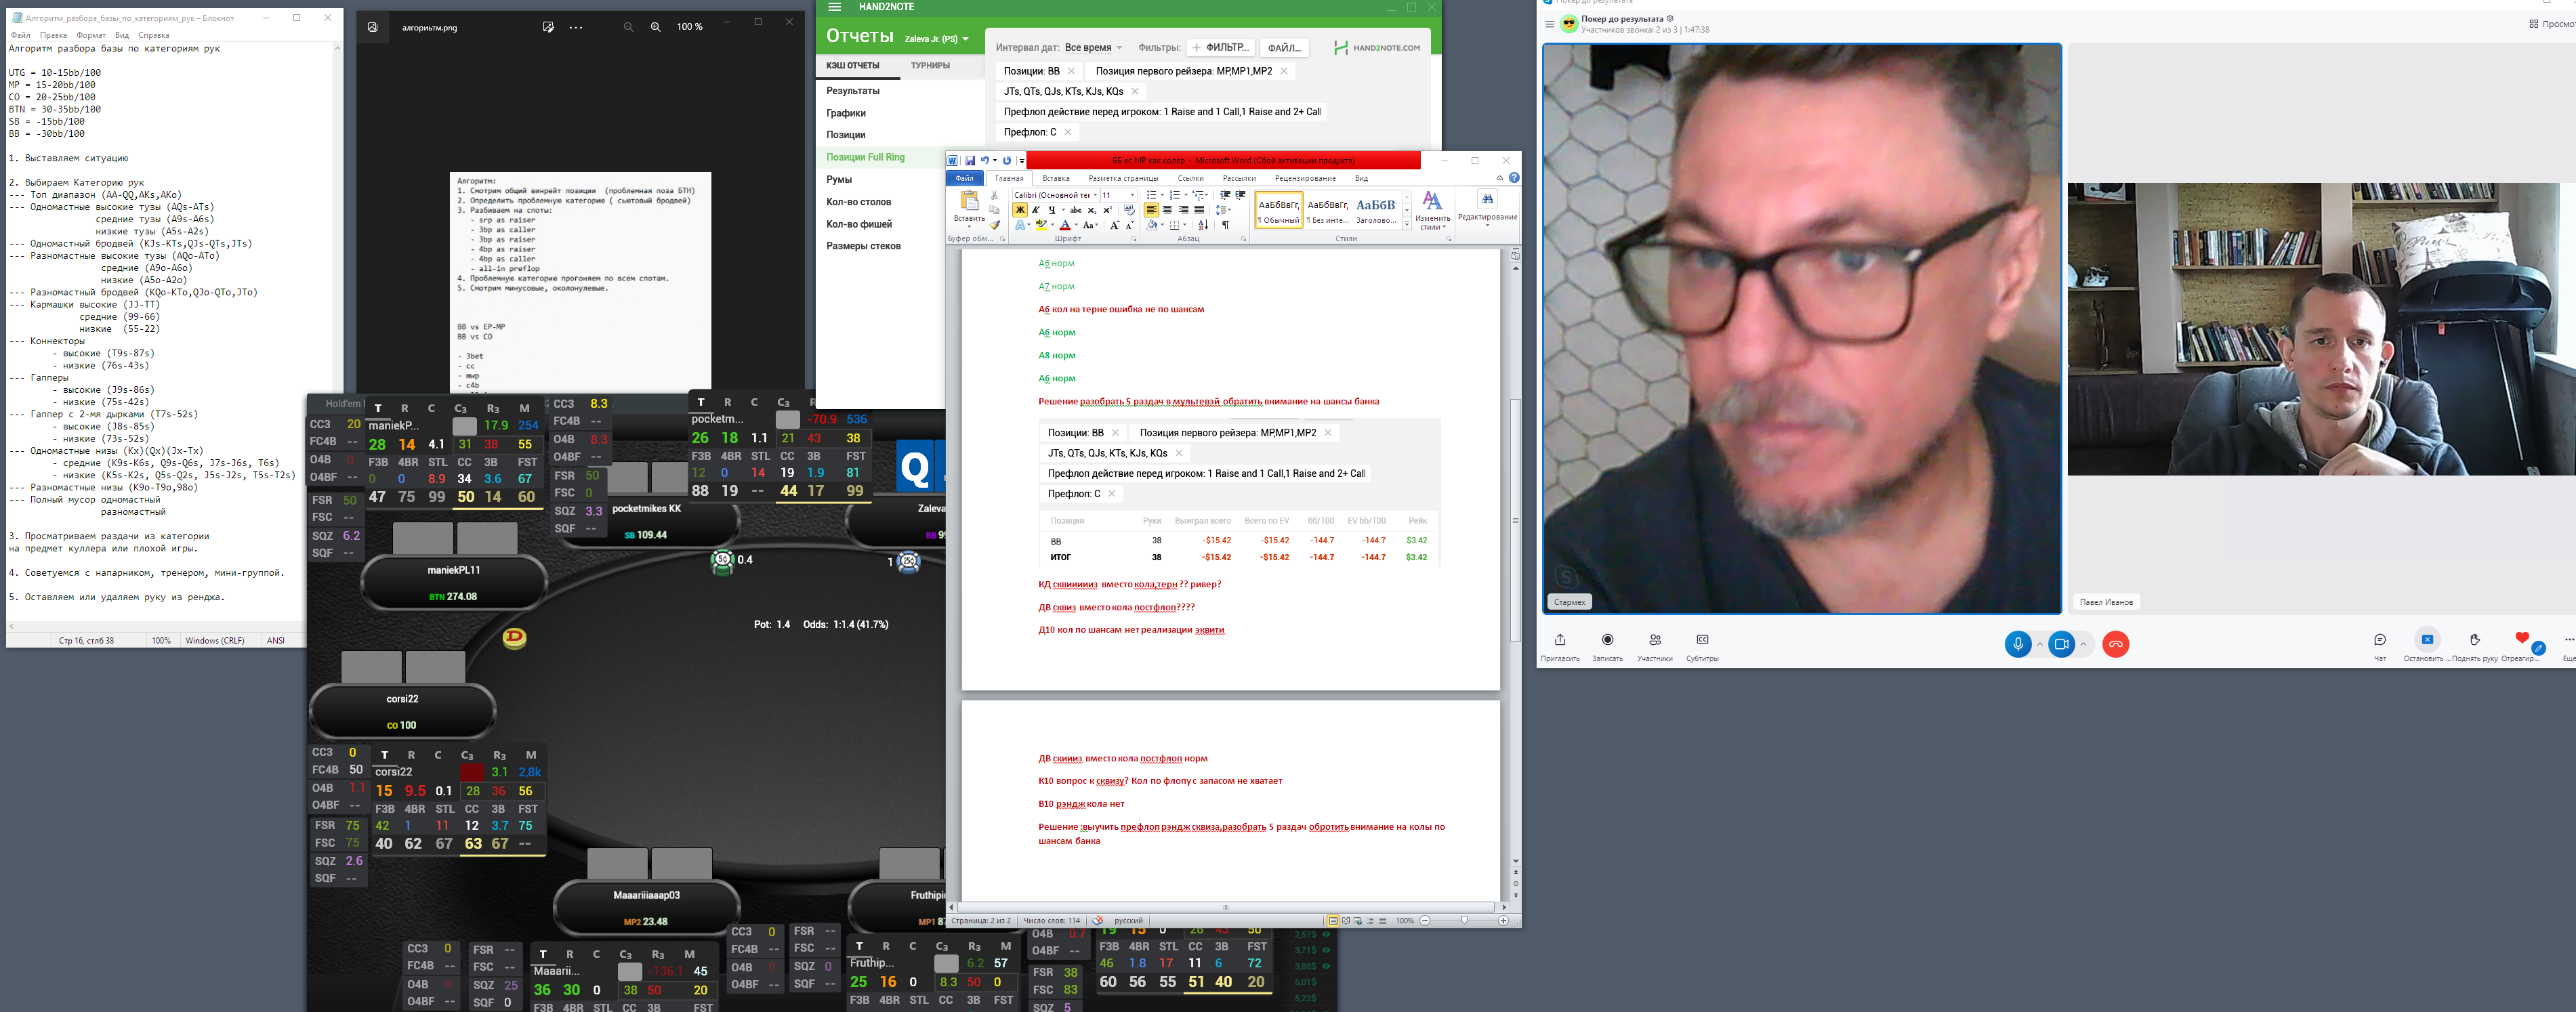End the call with red button
This screenshot has height=1012, width=2576.
coord(2115,644)
